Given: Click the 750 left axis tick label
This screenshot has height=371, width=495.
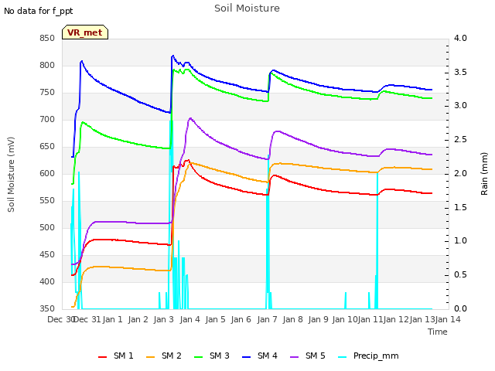Looking at the screenshot, I should (47, 93).
